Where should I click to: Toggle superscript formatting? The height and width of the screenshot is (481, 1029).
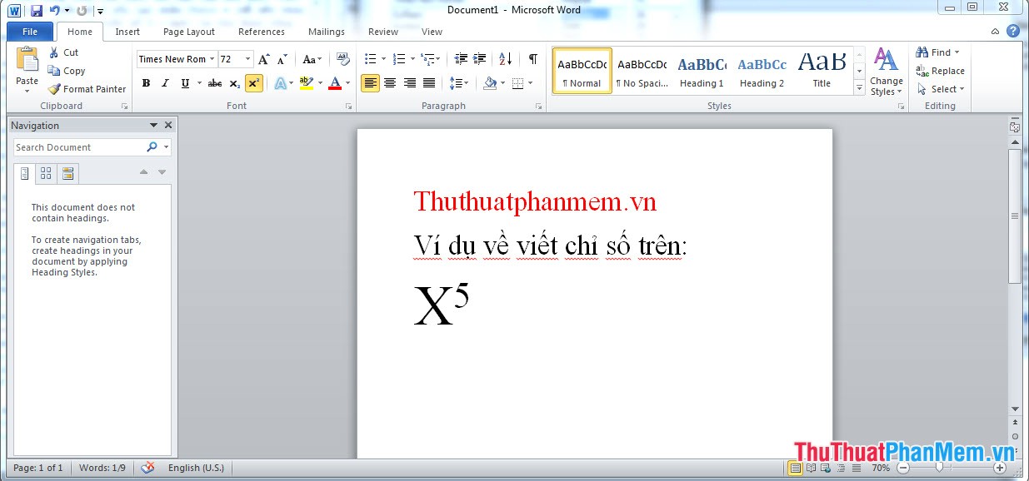[x=253, y=83]
